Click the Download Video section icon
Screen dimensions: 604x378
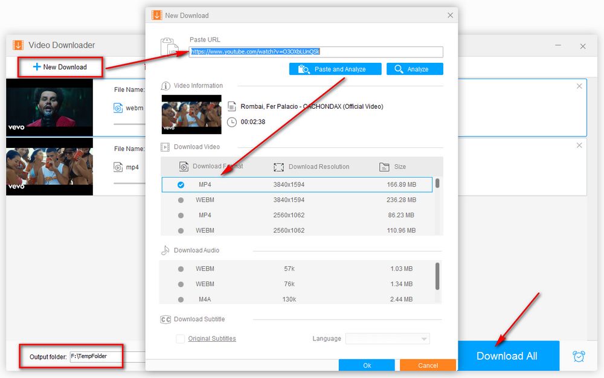[x=165, y=147]
